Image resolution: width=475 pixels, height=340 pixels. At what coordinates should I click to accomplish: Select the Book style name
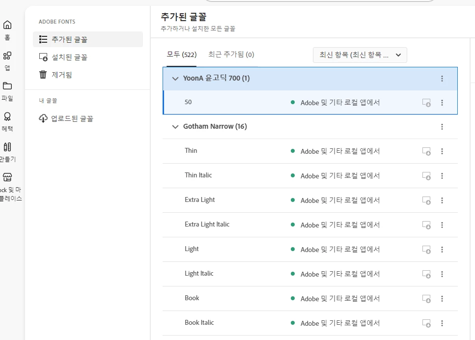click(x=192, y=298)
